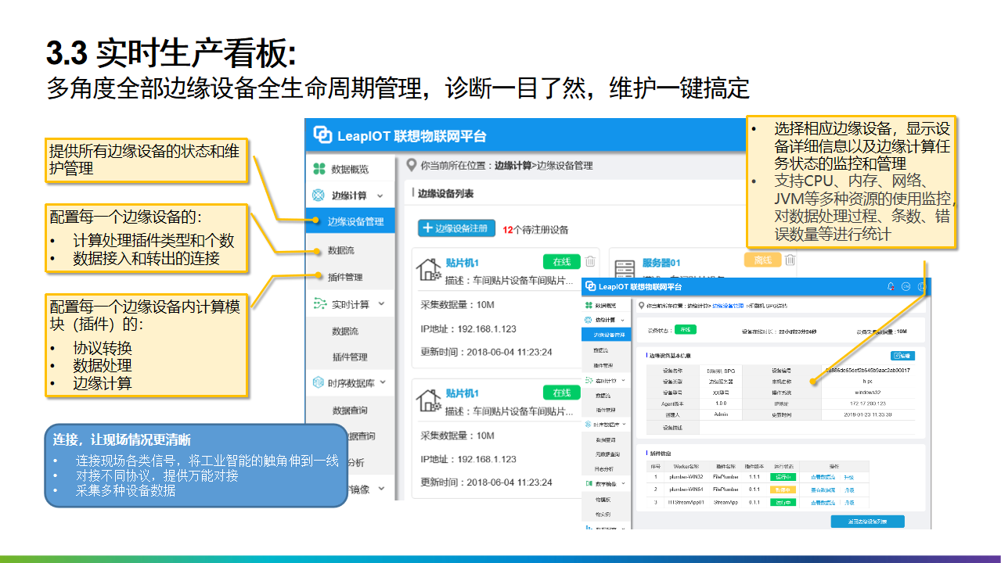
Task: Open 日志分析 in detail window sidebar
Action: pos(604,469)
